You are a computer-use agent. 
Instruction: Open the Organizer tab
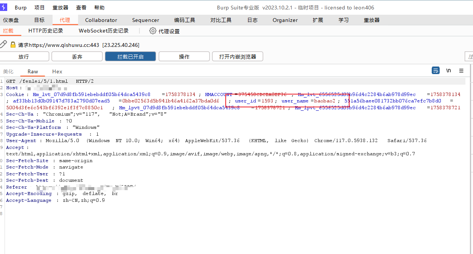point(285,20)
